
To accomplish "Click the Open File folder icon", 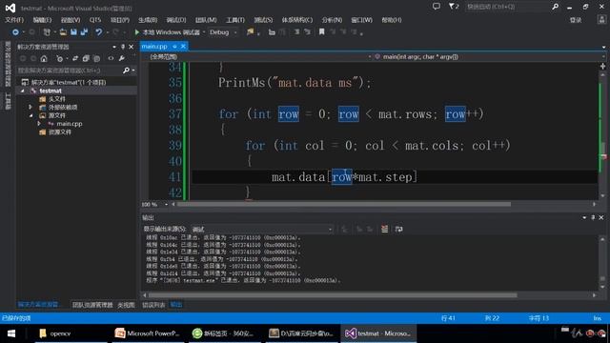I will click(x=63, y=32).
